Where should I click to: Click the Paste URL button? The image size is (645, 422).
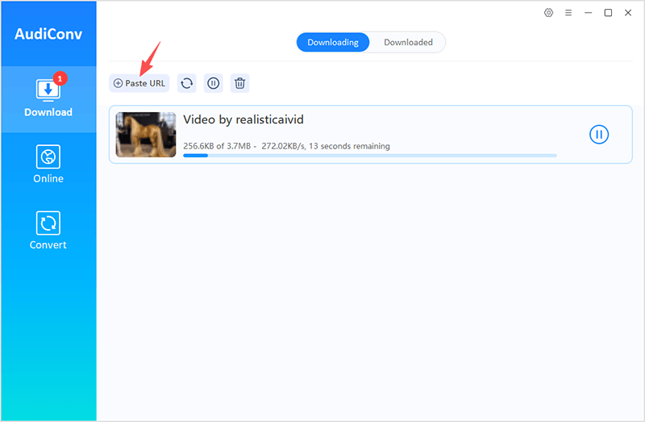pos(139,83)
